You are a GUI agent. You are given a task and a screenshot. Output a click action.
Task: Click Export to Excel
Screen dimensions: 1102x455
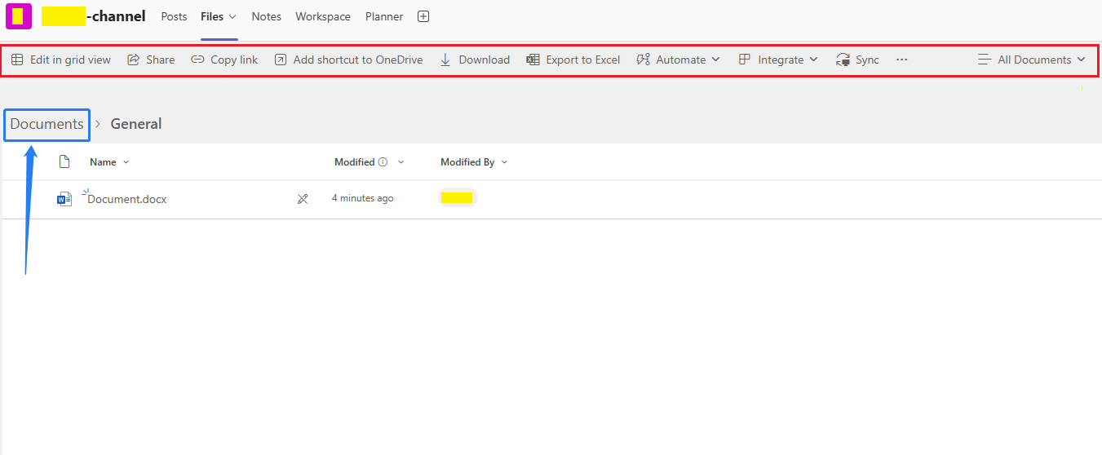tap(573, 60)
